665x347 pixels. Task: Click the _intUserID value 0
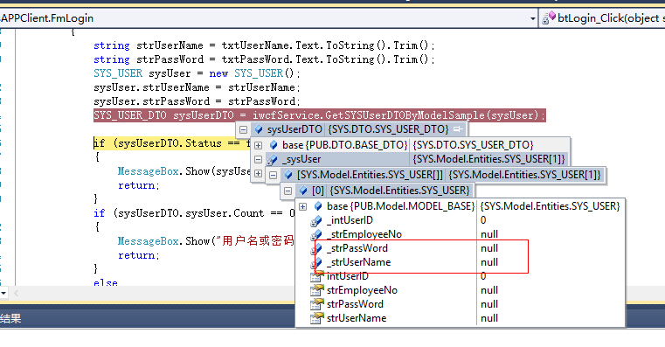pos(483,220)
